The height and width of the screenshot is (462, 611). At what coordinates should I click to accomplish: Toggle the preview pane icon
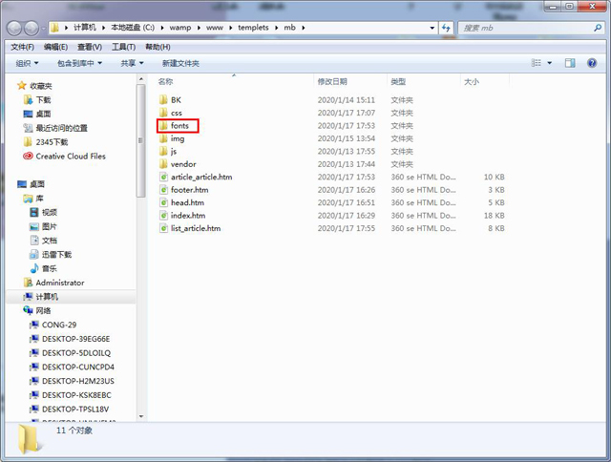point(570,63)
